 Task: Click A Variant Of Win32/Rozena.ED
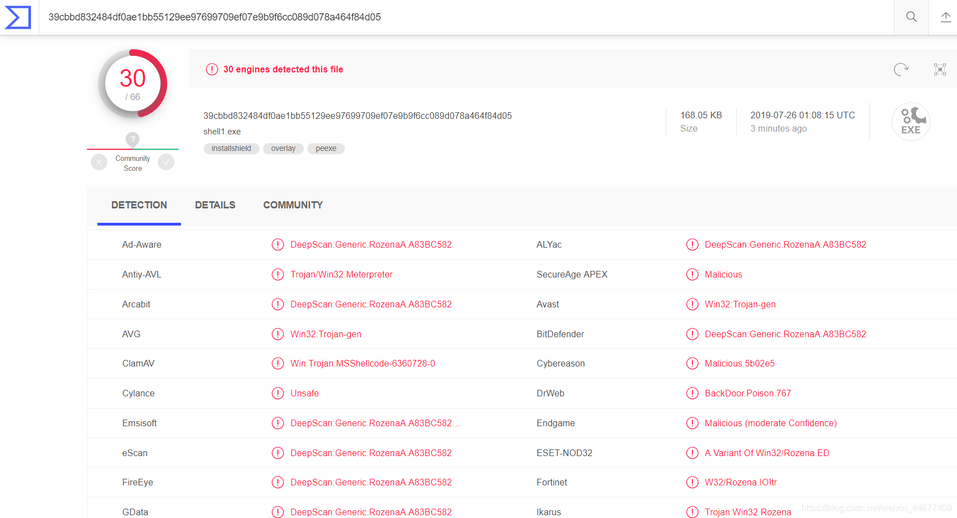point(767,453)
